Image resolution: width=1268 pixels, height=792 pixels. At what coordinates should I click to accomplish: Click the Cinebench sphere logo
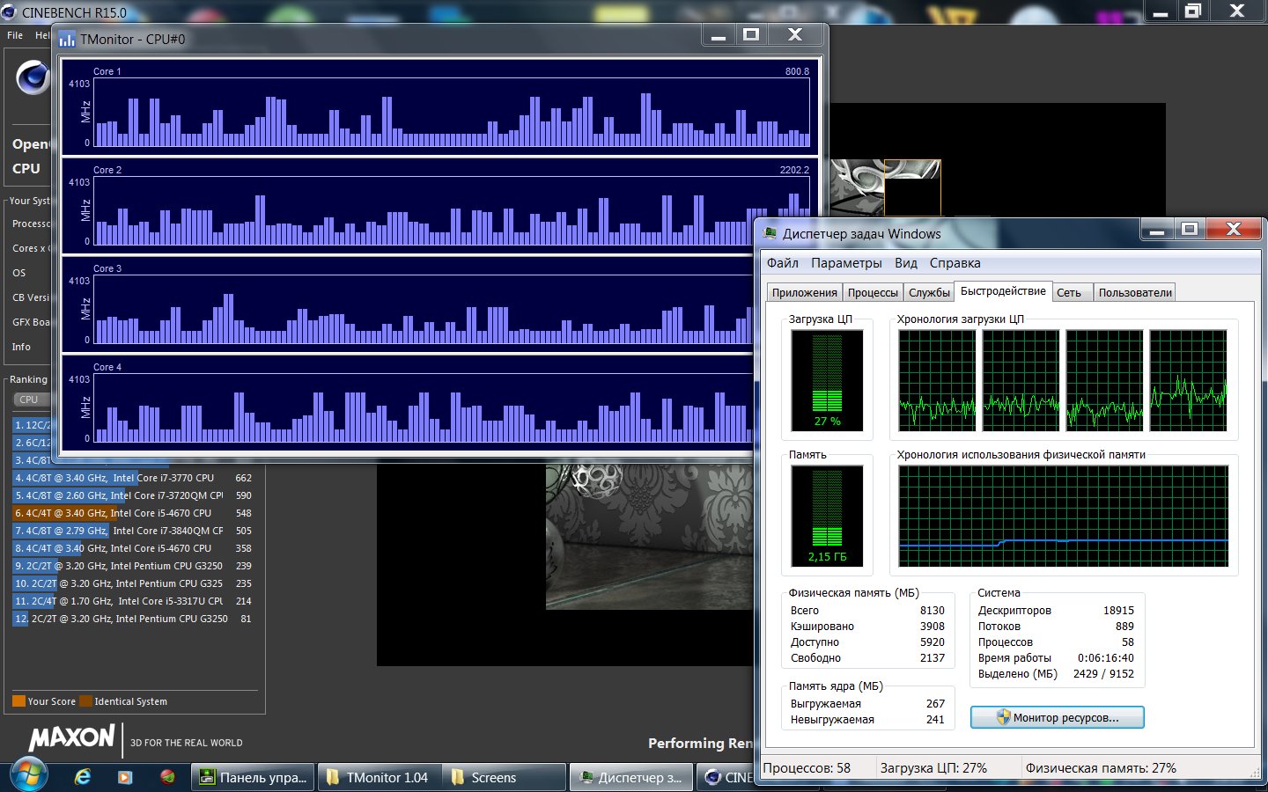point(33,78)
